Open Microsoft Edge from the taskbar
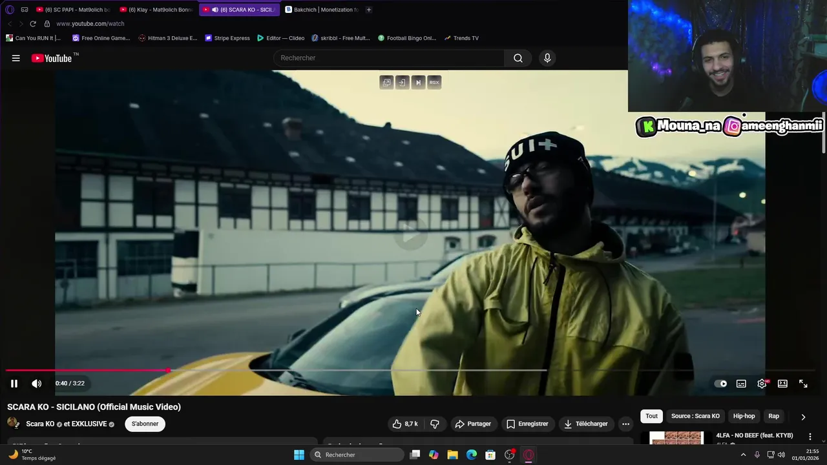This screenshot has height=465, width=827. click(x=472, y=455)
